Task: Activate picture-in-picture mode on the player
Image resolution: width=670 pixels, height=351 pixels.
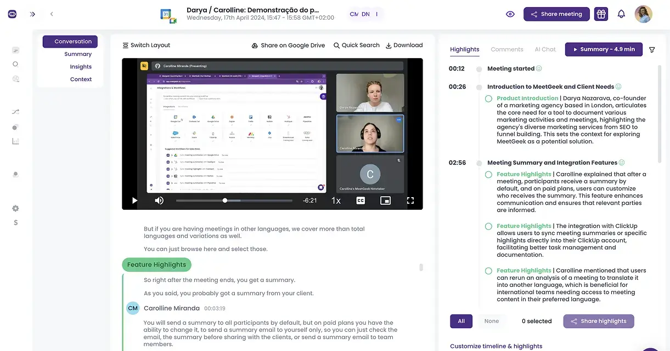Action: [x=385, y=200]
